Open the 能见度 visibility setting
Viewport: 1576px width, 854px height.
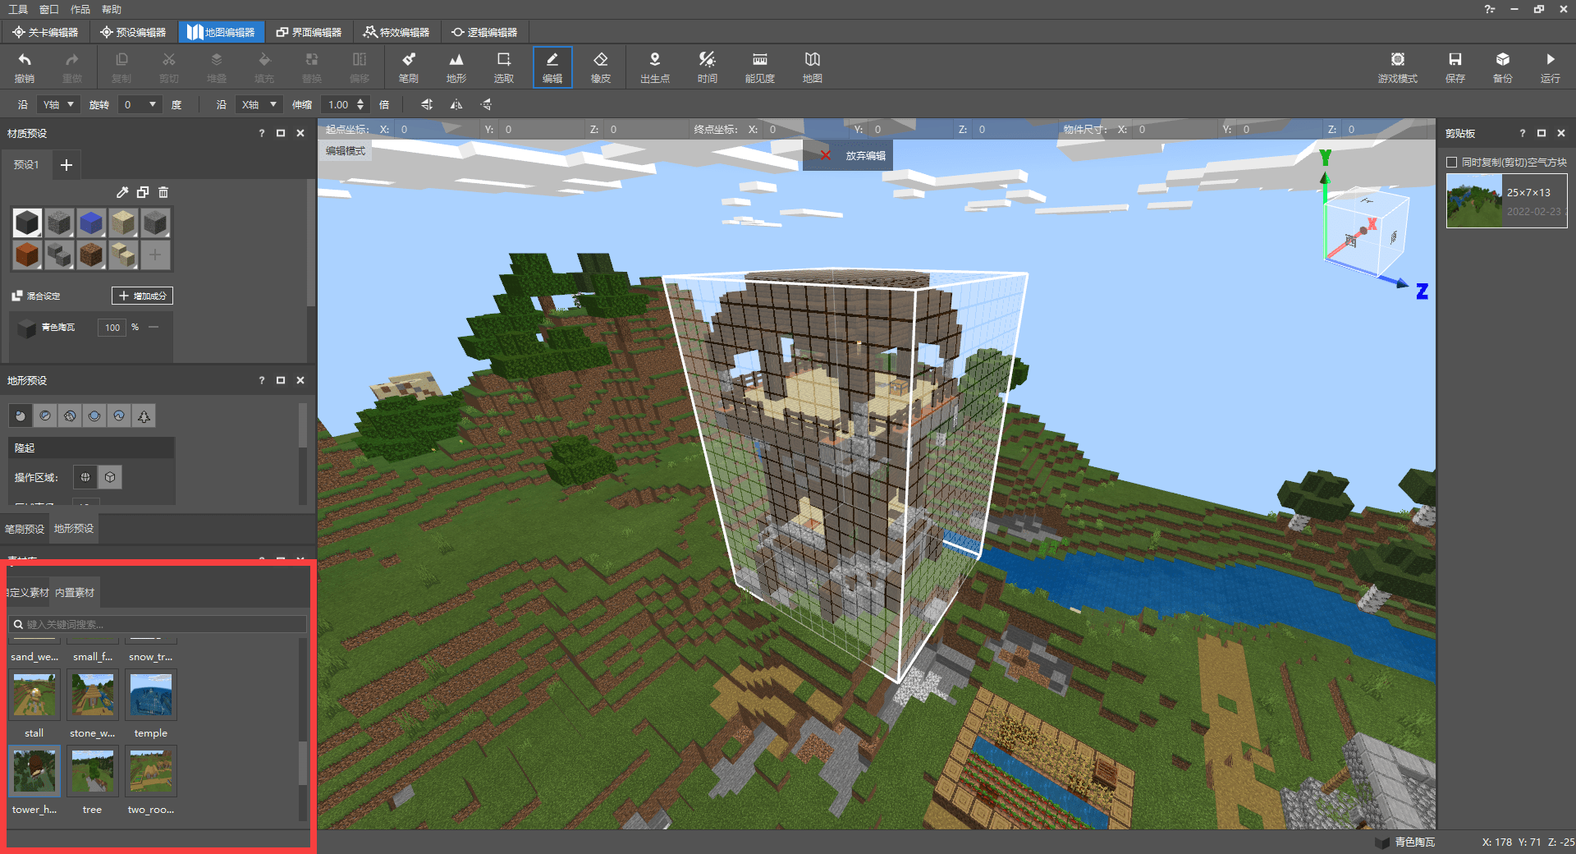760,67
